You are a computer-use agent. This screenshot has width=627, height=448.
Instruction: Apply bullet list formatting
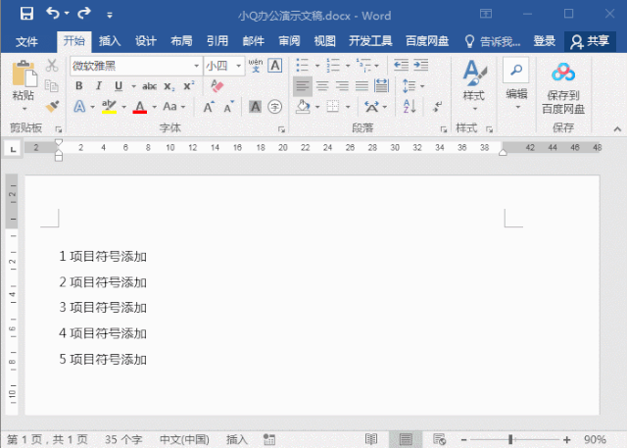tap(303, 66)
